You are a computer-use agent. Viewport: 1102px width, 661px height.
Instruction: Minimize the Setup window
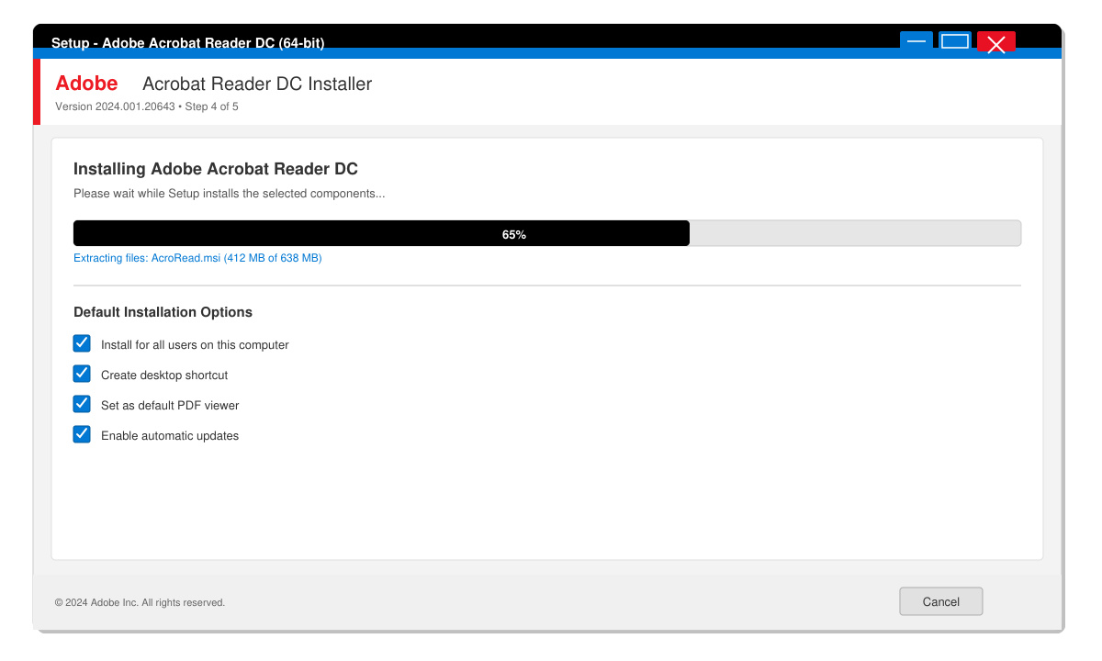(x=916, y=42)
